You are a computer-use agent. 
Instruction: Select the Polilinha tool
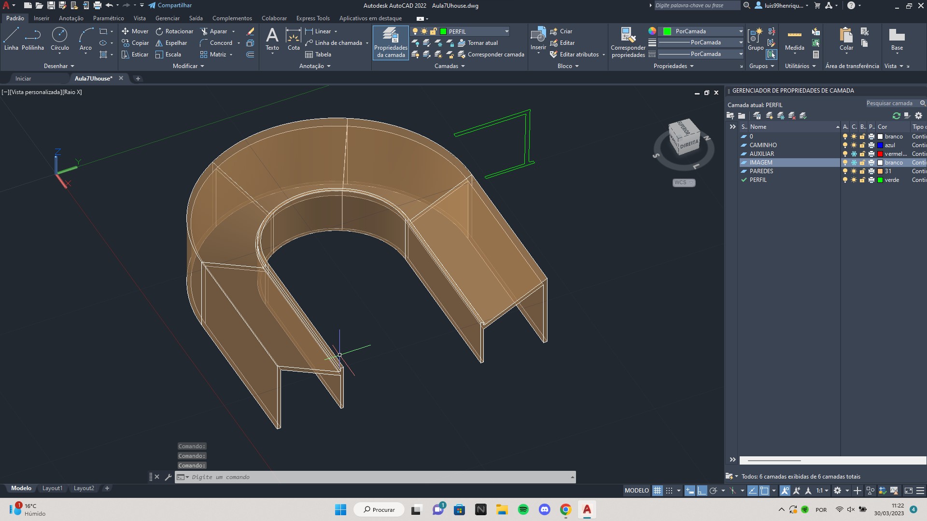[x=33, y=39]
